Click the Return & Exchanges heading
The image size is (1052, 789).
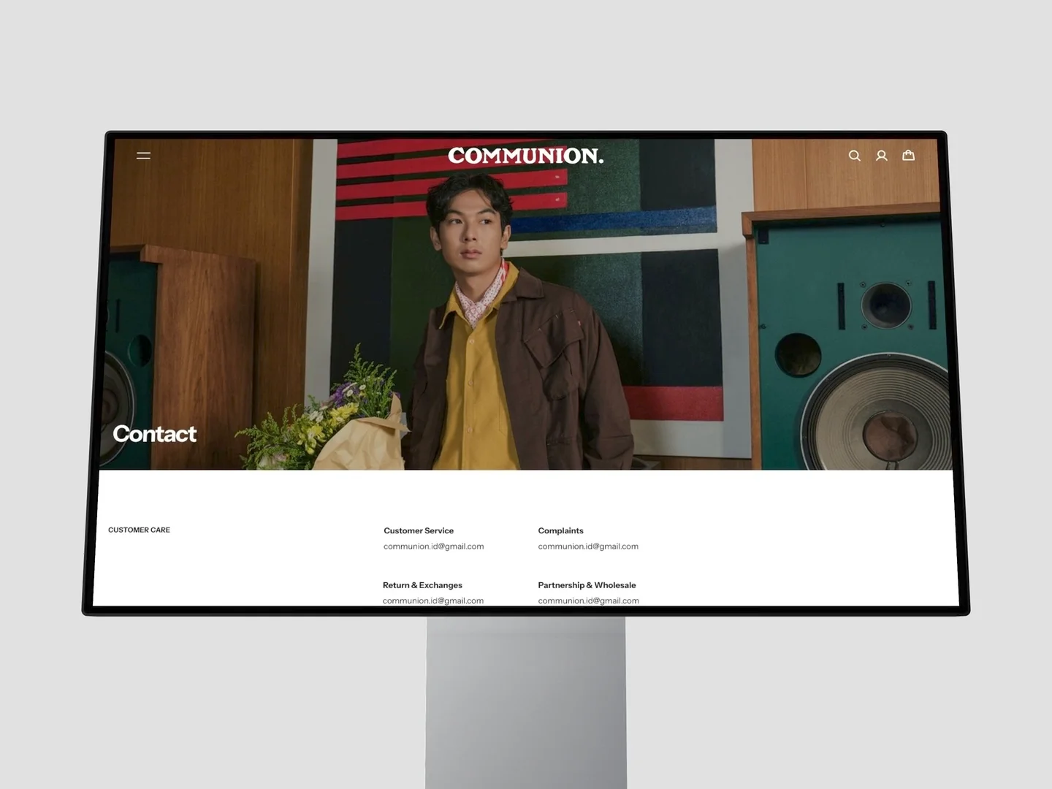(x=422, y=585)
